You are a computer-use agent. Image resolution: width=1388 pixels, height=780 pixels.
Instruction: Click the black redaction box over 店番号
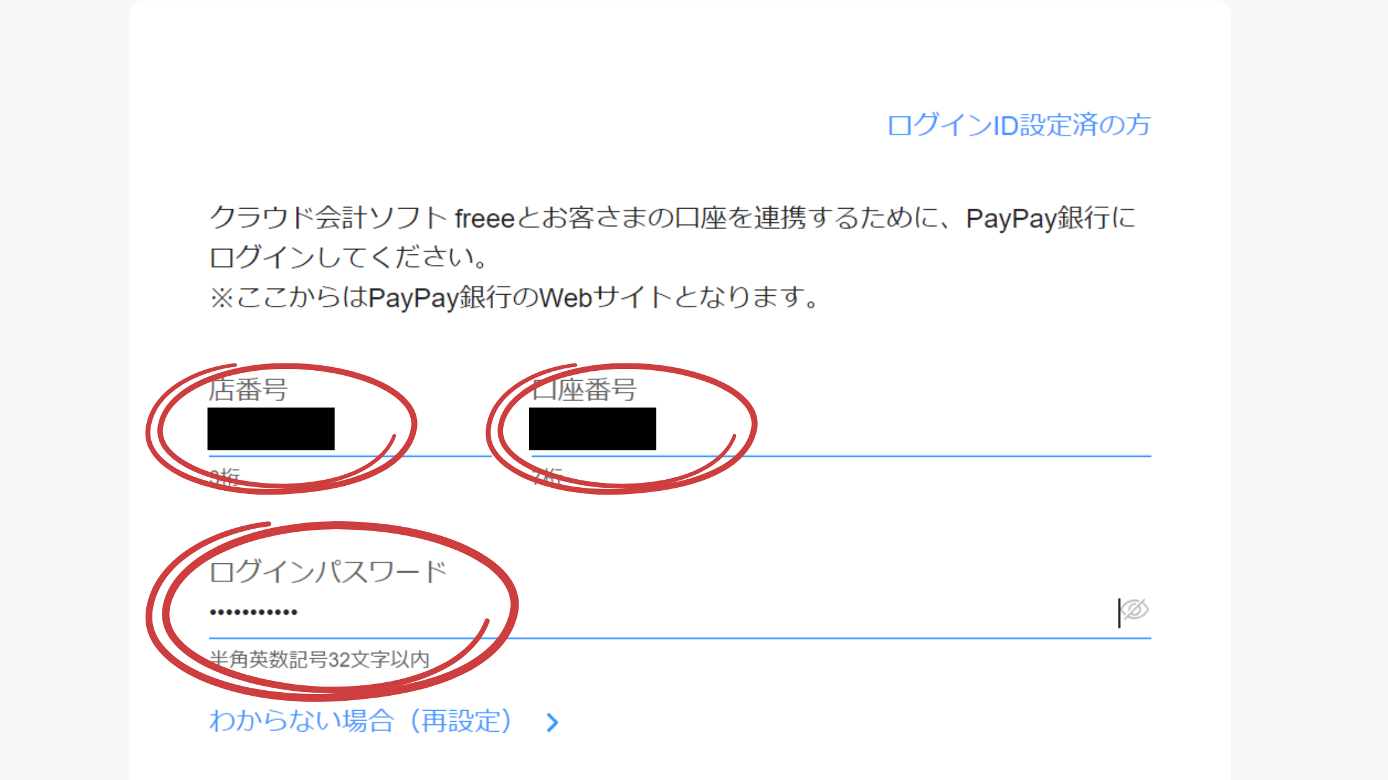271,428
